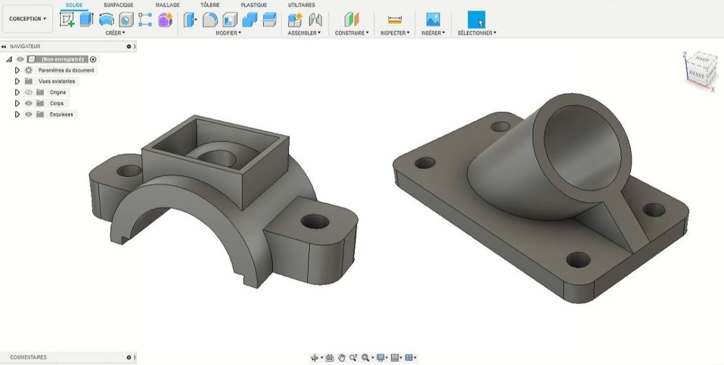The width and height of the screenshot is (724, 365).
Task: Toggle visibility of Esquisses folder
Action: (28, 115)
